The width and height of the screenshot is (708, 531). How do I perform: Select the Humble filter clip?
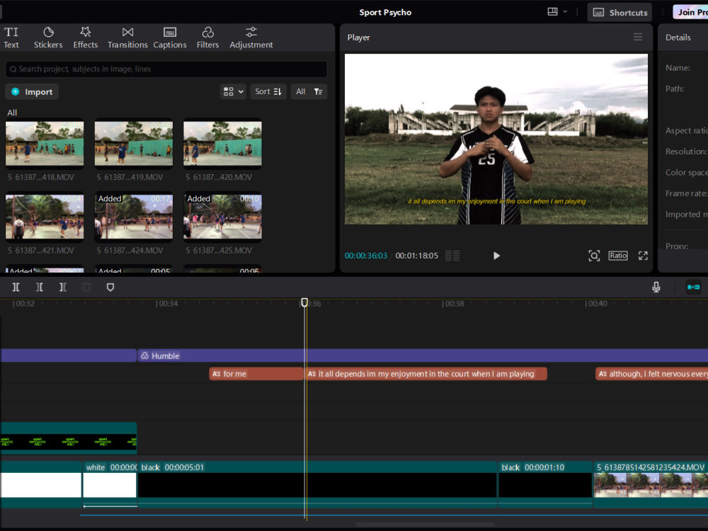(423, 356)
